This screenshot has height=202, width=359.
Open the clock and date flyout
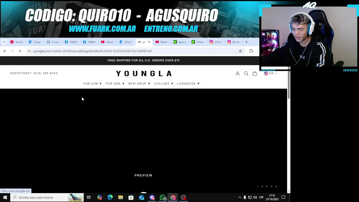click(272, 198)
